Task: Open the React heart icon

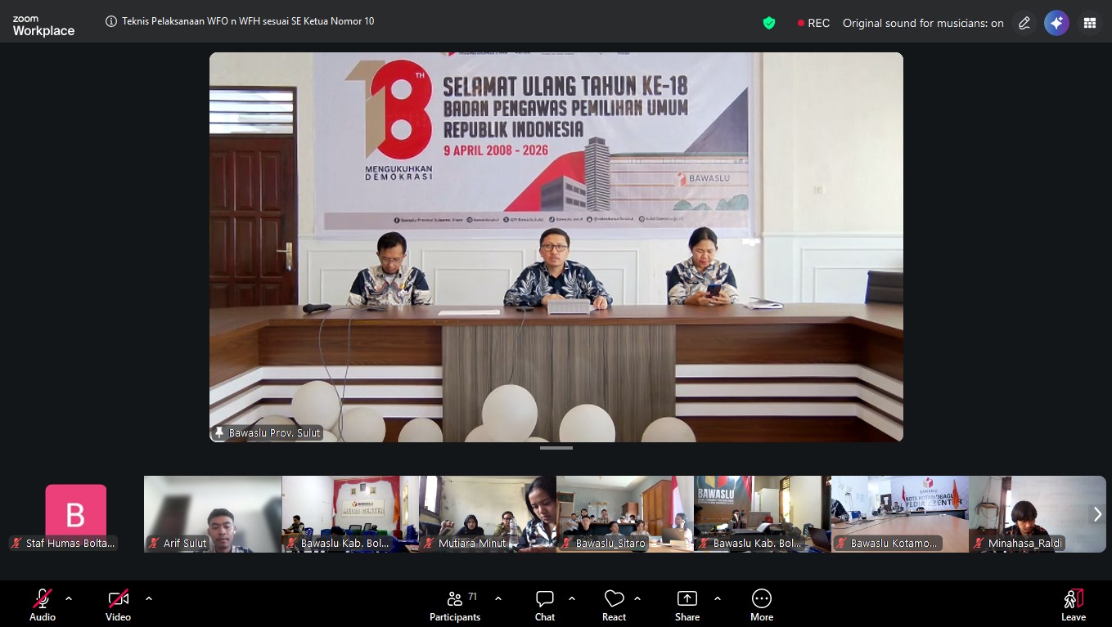Action: (x=614, y=605)
